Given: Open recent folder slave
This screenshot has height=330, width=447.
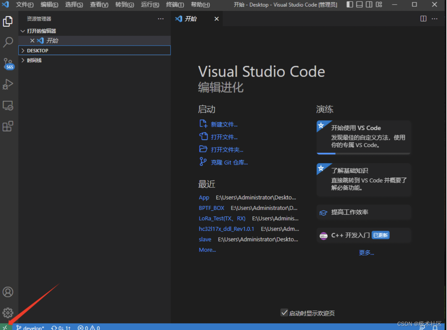Looking at the screenshot, I should click(x=205, y=239).
